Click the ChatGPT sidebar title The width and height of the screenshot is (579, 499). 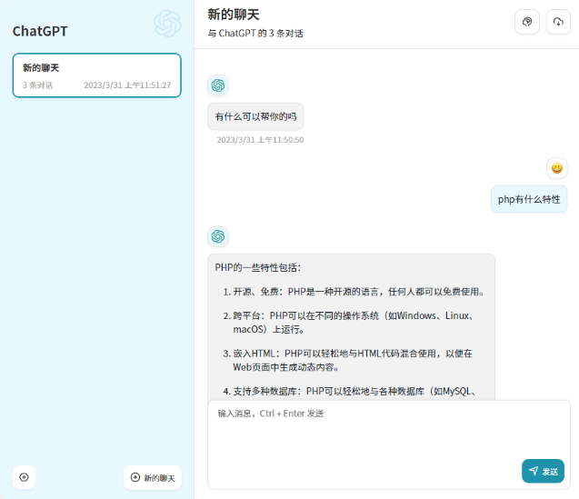coord(40,32)
